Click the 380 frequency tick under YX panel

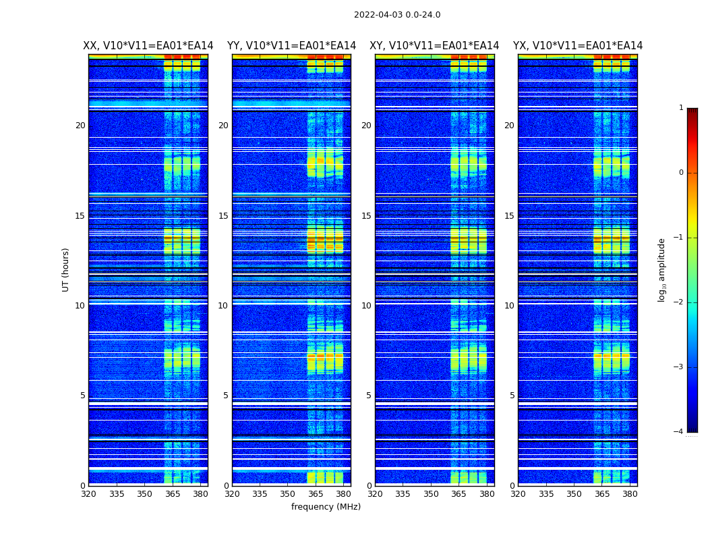[630, 494]
